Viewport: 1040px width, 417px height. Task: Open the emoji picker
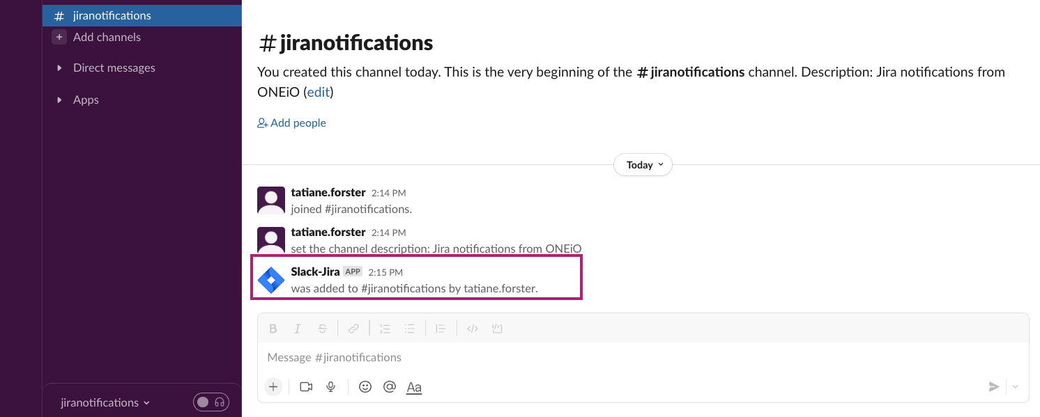tap(365, 387)
